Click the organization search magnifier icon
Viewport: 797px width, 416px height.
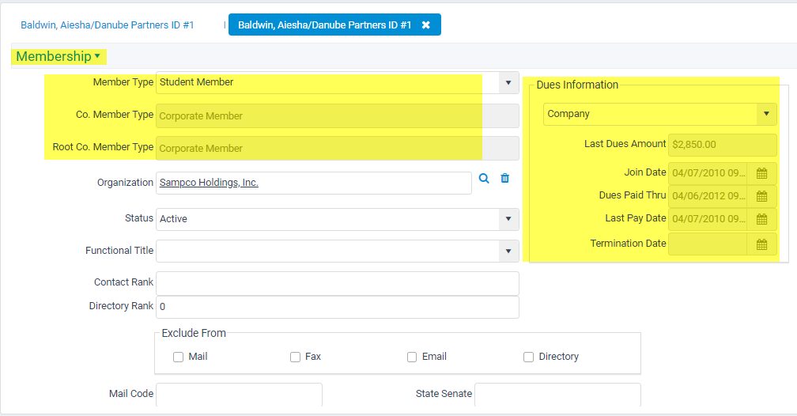pyautogui.click(x=484, y=179)
